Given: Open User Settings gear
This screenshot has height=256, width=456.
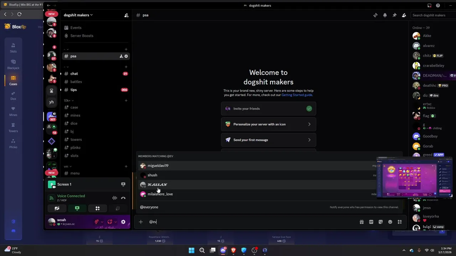Looking at the screenshot, I should 123,222.
